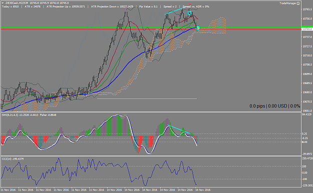This screenshot has width=313, height=193.
Task: Select the cyan circle marker on the upper candle
Action: [x=189, y=13]
